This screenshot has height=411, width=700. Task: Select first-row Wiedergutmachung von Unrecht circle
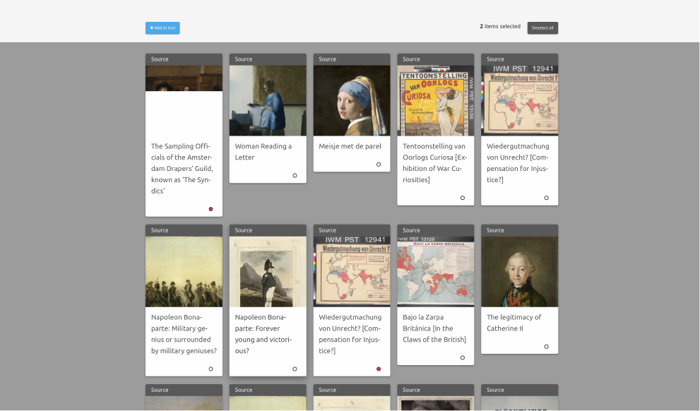click(546, 198)
